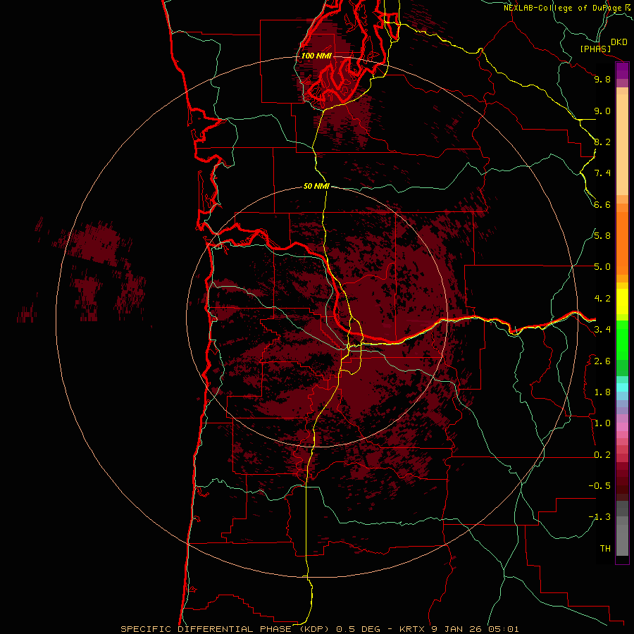Image resolution: width=634 pixels, height=634 pixels.
Task: Click the 8.2 scale value
Action: (602, 142)
